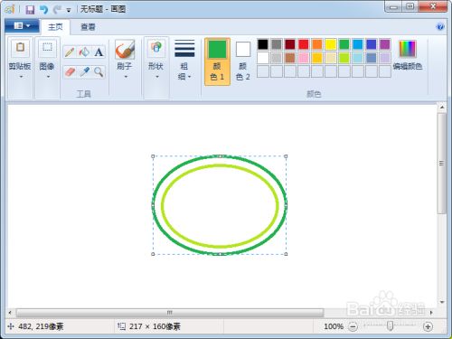Screen dimensions: 452x339
Task: Click the zoom in plus button
Action: (428, 326)
